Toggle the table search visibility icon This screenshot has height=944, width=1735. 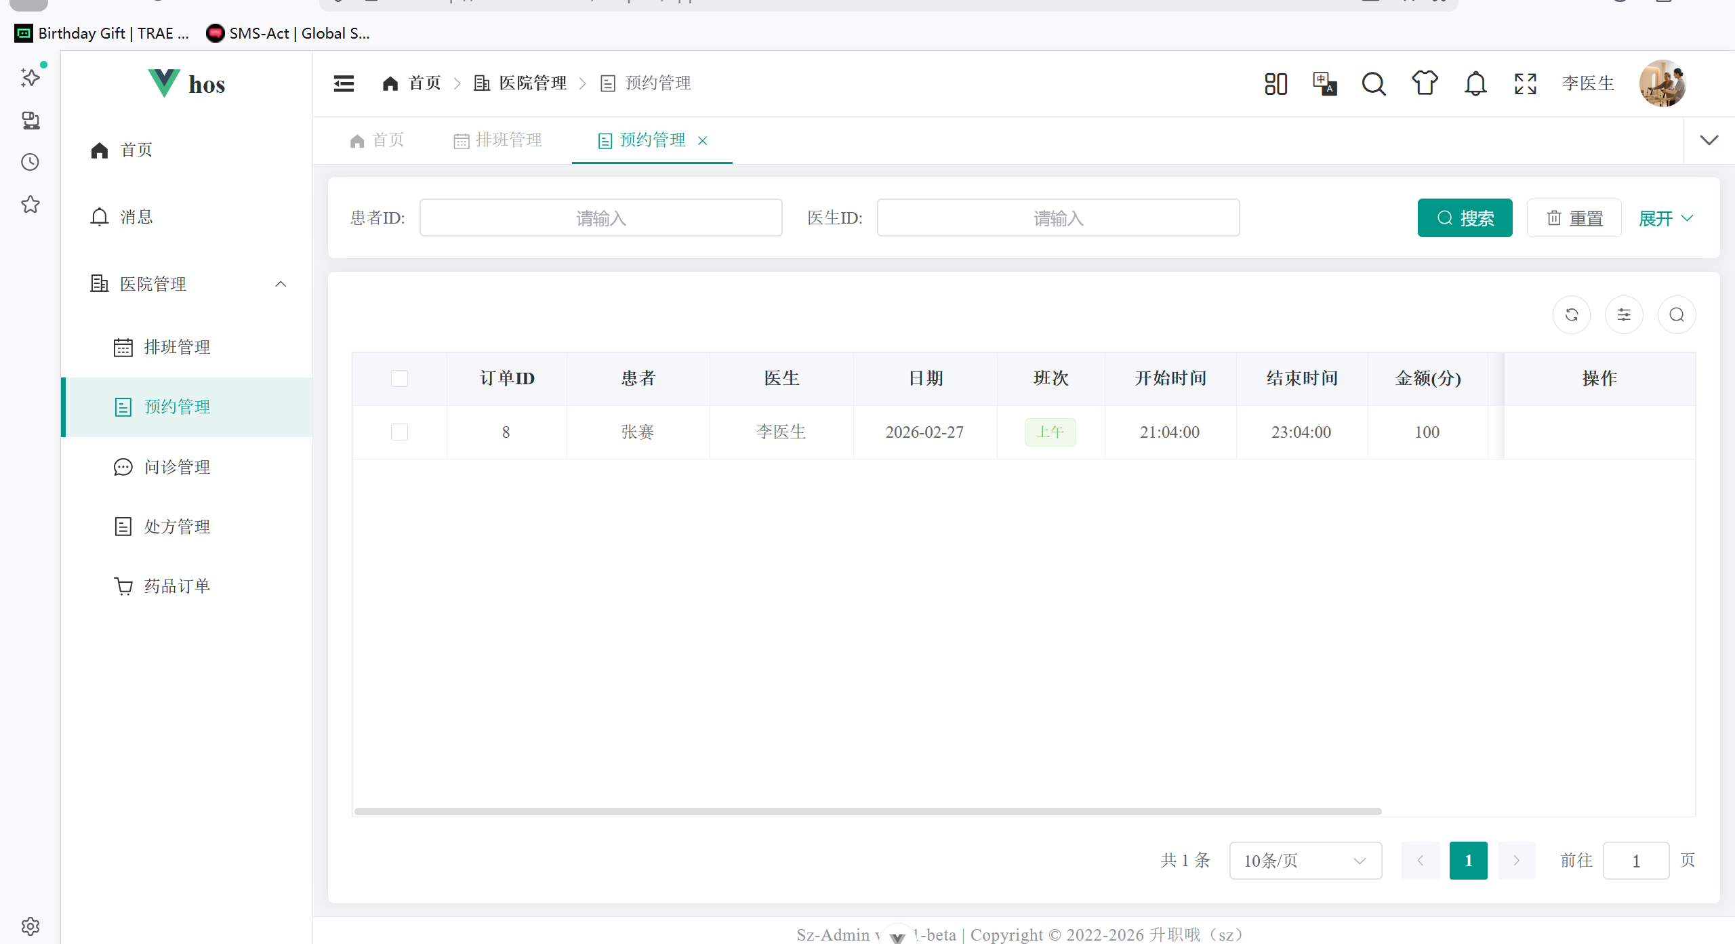pyautogui.click(x=1677, y=314)
